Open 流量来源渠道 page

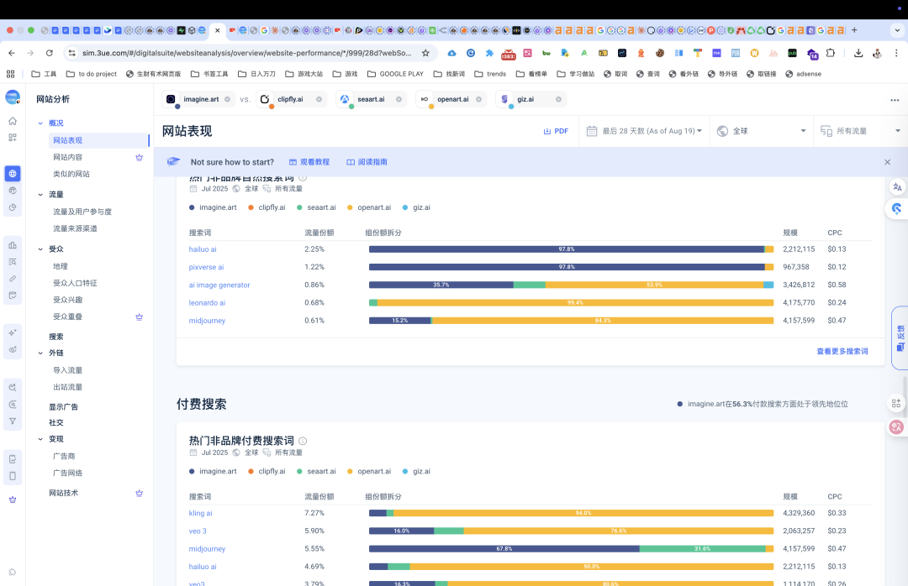point(76,228)
